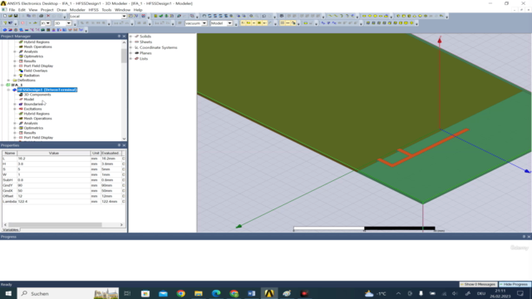The height and width of the screenshot is (299, 532).
Task: Click the Lambda value cell 122.4
Action: [x=53, y=201]
